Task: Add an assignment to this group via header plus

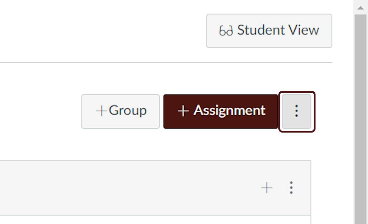Action: coord(267,187)
